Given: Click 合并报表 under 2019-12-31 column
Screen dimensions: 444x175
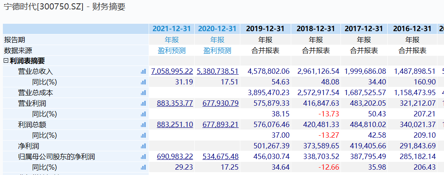Looking at the screenshot, I should (x=265, y=50).
